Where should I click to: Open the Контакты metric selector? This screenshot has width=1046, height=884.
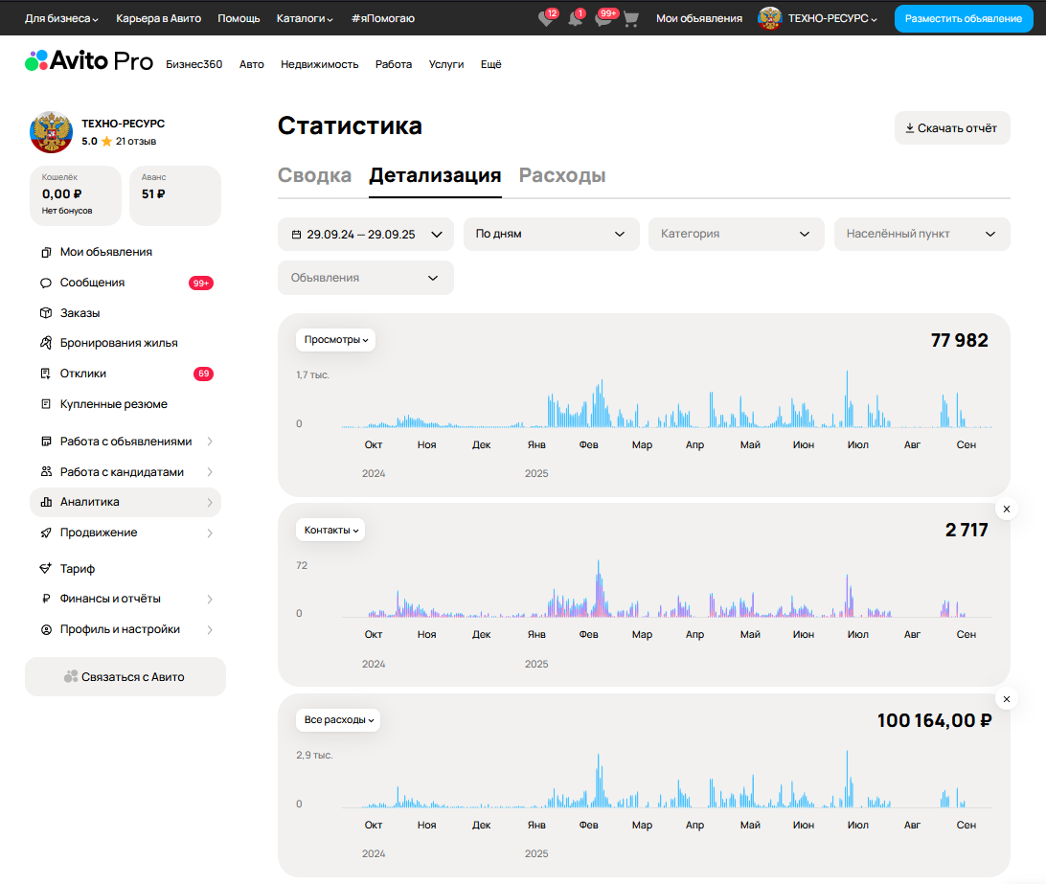(330, 530)
